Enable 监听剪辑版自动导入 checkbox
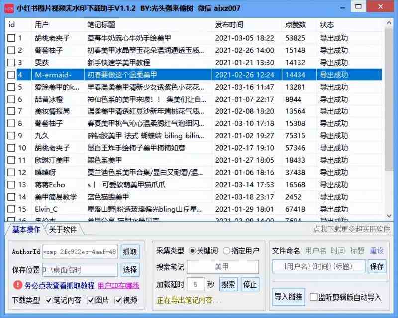 314,297
